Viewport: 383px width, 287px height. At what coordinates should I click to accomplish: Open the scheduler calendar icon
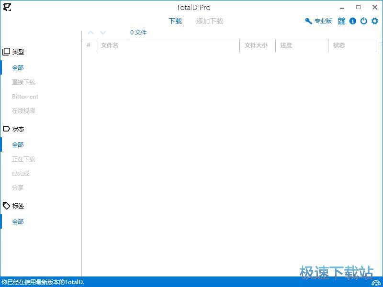(341, 21)
